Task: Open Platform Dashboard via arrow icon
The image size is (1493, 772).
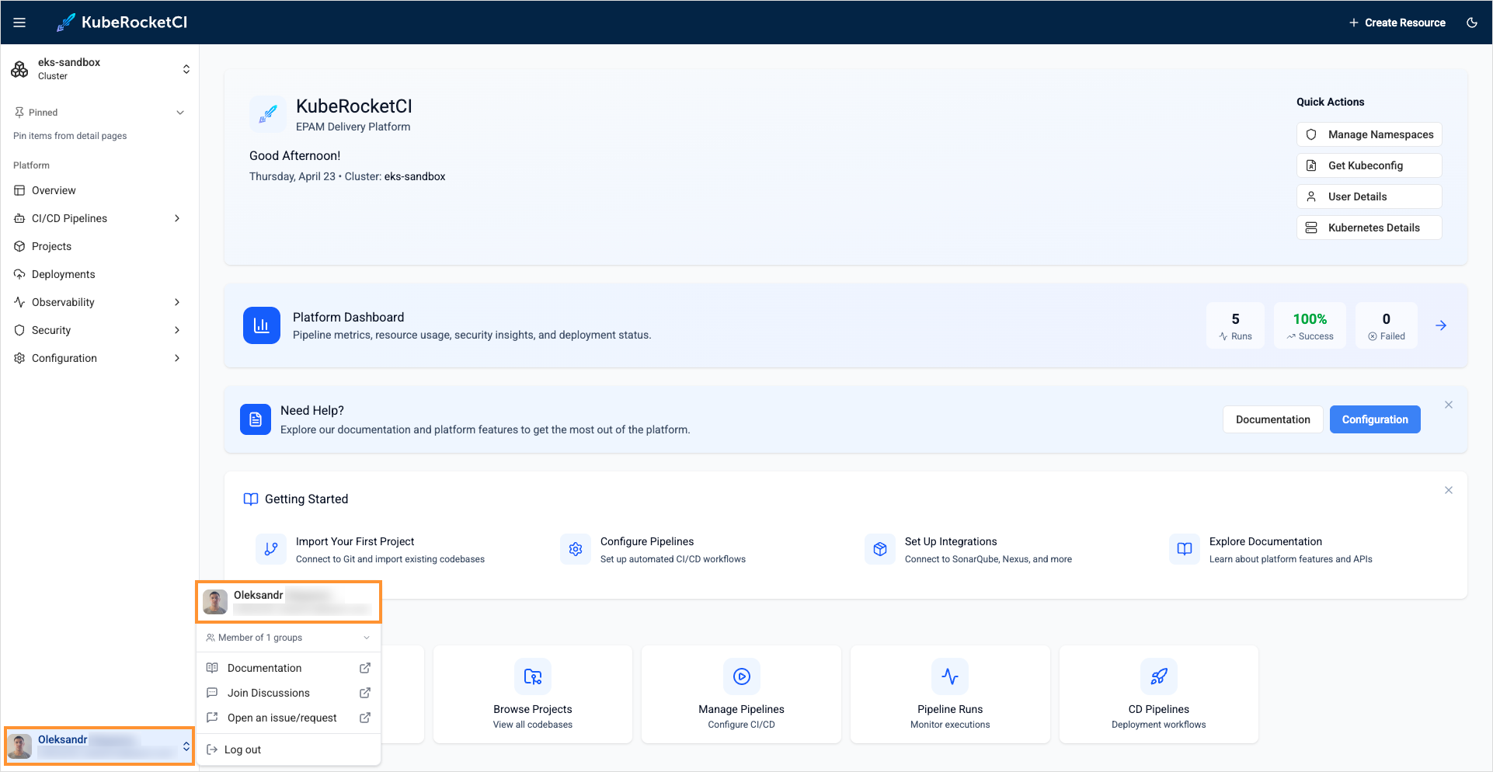Action: (x=1440, y=325)
